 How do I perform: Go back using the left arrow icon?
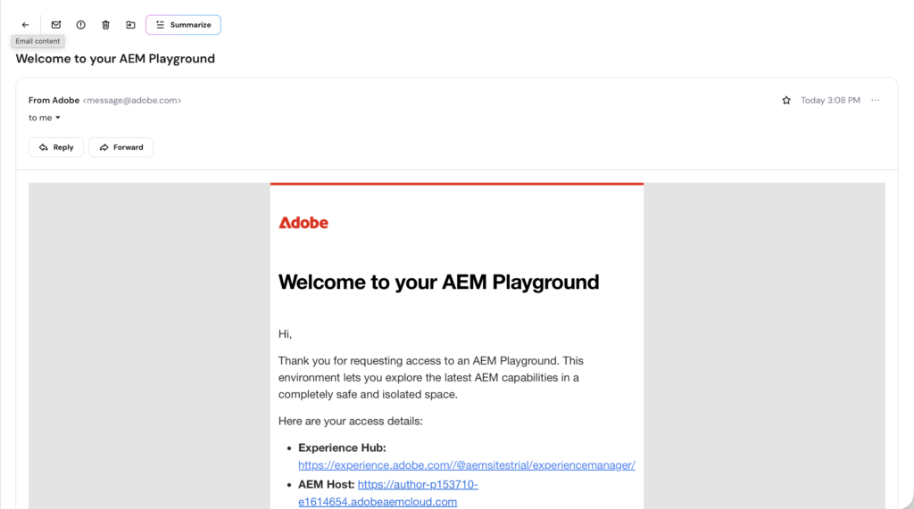25,25
